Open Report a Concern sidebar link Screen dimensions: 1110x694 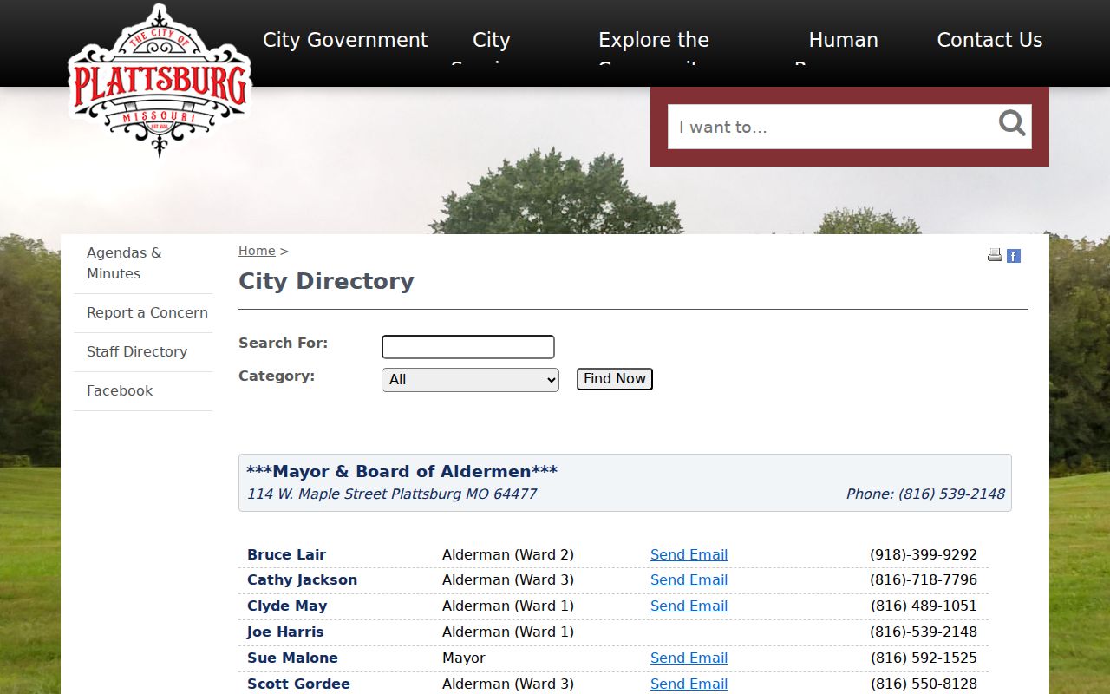(x=143, y=312)
